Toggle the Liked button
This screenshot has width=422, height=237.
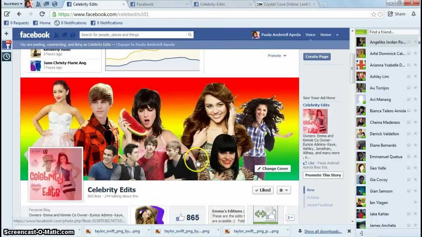point(263,190)
